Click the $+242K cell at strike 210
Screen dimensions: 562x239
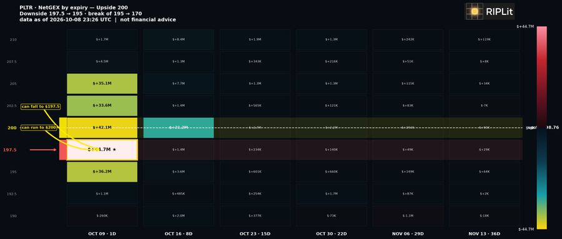click(x=408, y=39)
